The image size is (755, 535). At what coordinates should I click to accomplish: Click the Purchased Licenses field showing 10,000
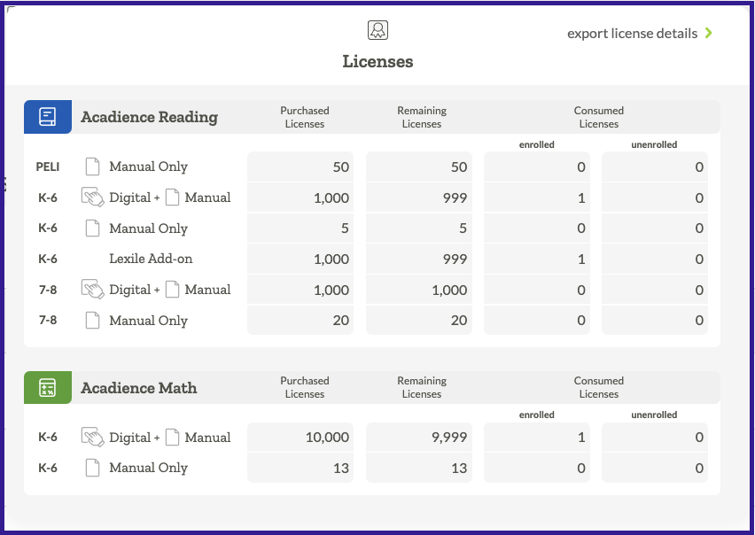(x=300, y=437)
